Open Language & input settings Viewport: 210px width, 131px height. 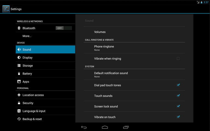pyautogui.click(x=45, y=111)
